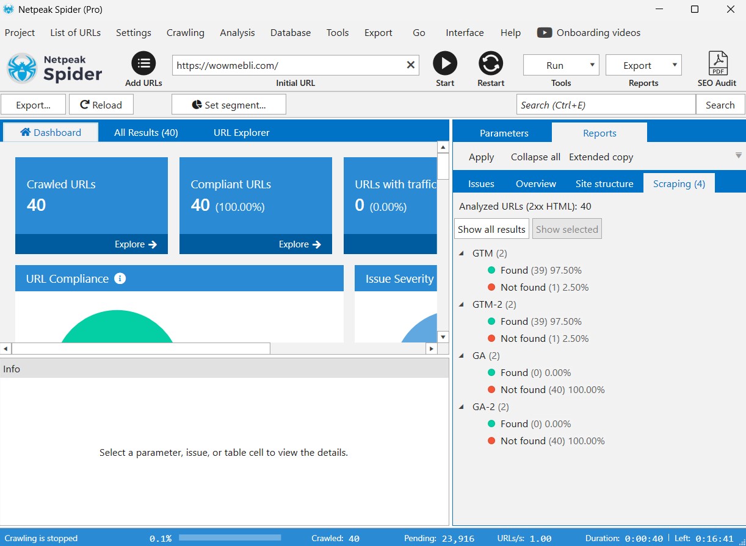Viewport: 746px width, 546px height.
Task: Click Extended copy
Action: [601, 157]
